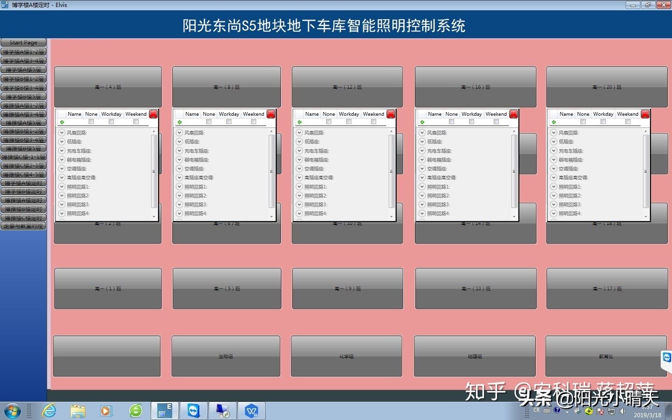
Task: Expand 空调插座 in the 高一（20）班 panel
Action: 553,168
